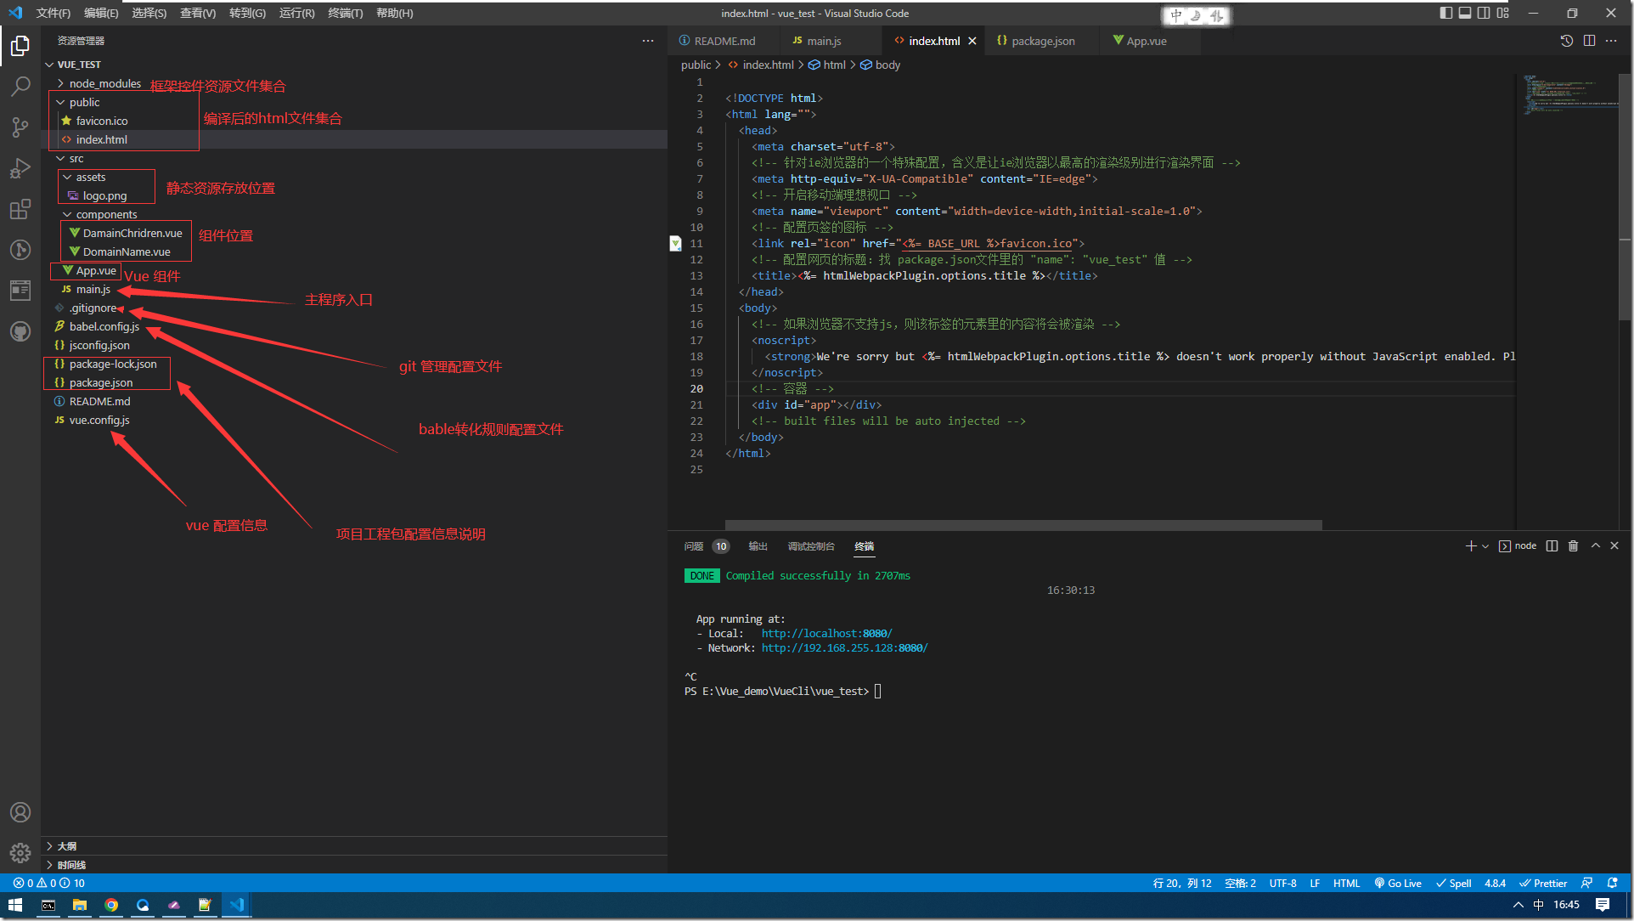Split the editor to the right

tap(1589, 41)
